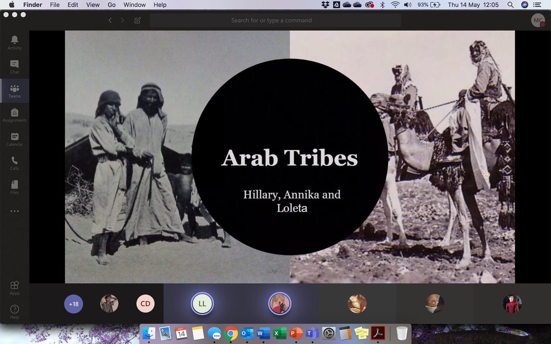Viewport: 551px width, 344px height.
Task: Open Google Drive menu bar icon
Action: 336,5
